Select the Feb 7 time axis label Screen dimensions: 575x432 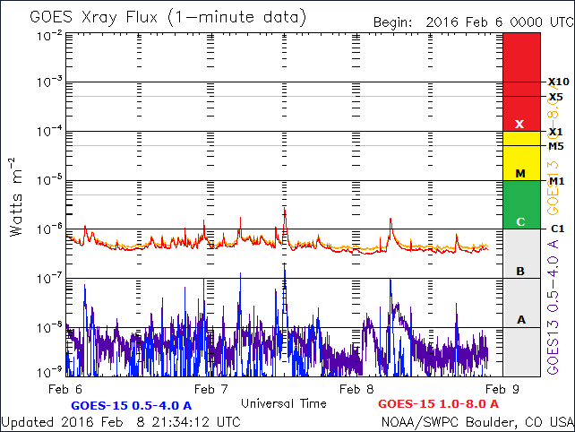pyautogui.click(x=211, y=389)
